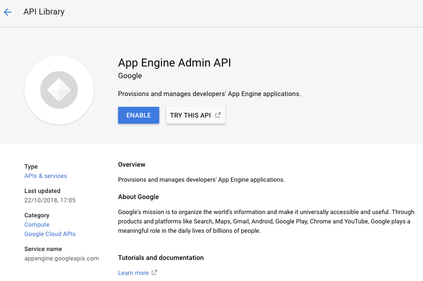Click the description text below Google in header
The image size is (423, 281).
(x=209, y=94)
